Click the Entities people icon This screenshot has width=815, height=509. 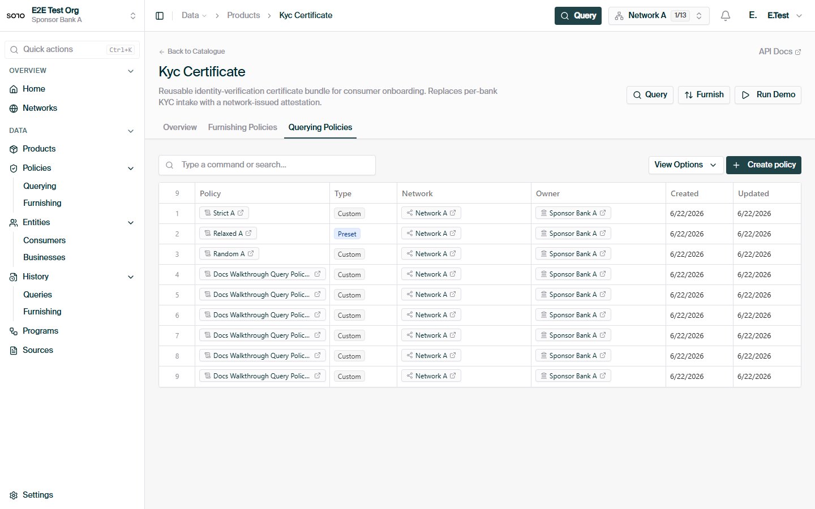click(14, 223)
